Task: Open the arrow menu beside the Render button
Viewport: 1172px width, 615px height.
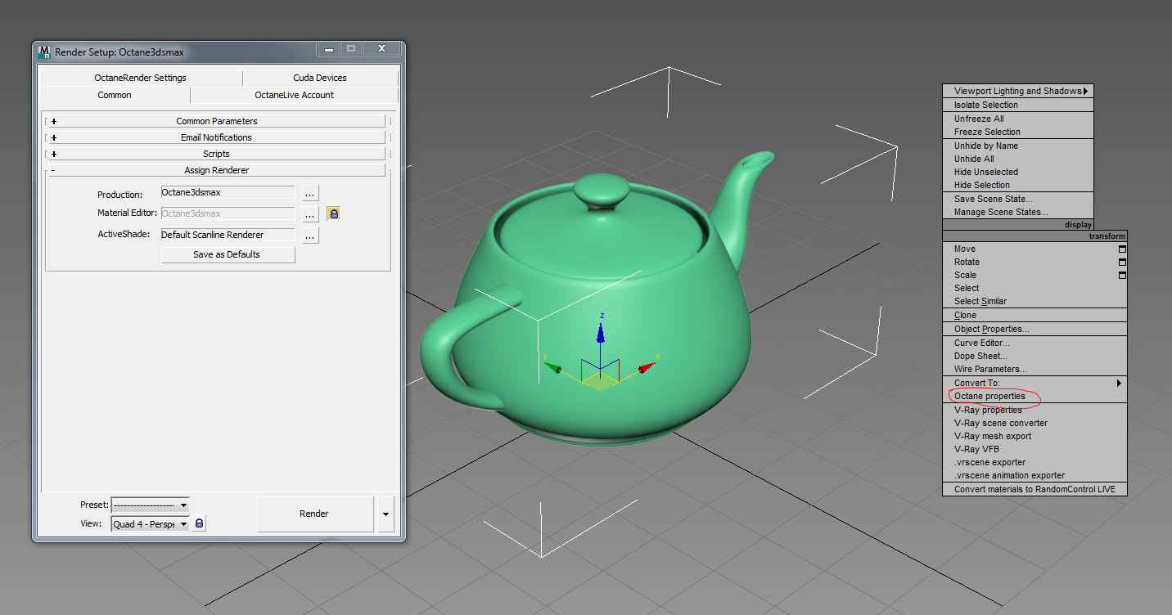Action: [386, 514]
